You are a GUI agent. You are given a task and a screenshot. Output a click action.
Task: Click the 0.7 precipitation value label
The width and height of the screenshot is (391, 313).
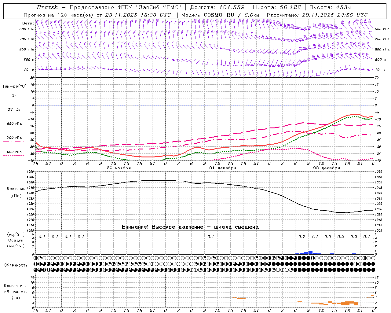coord(302,237)
